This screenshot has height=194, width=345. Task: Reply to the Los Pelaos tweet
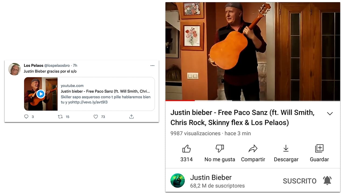tap(26, 116)
